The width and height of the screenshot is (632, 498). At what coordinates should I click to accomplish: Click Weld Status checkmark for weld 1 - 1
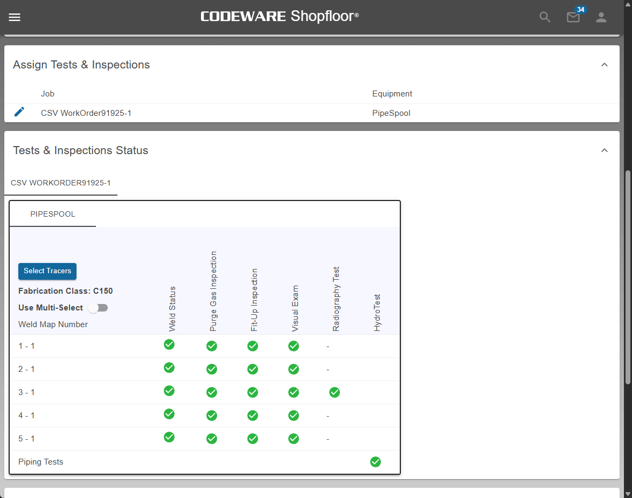169,344
